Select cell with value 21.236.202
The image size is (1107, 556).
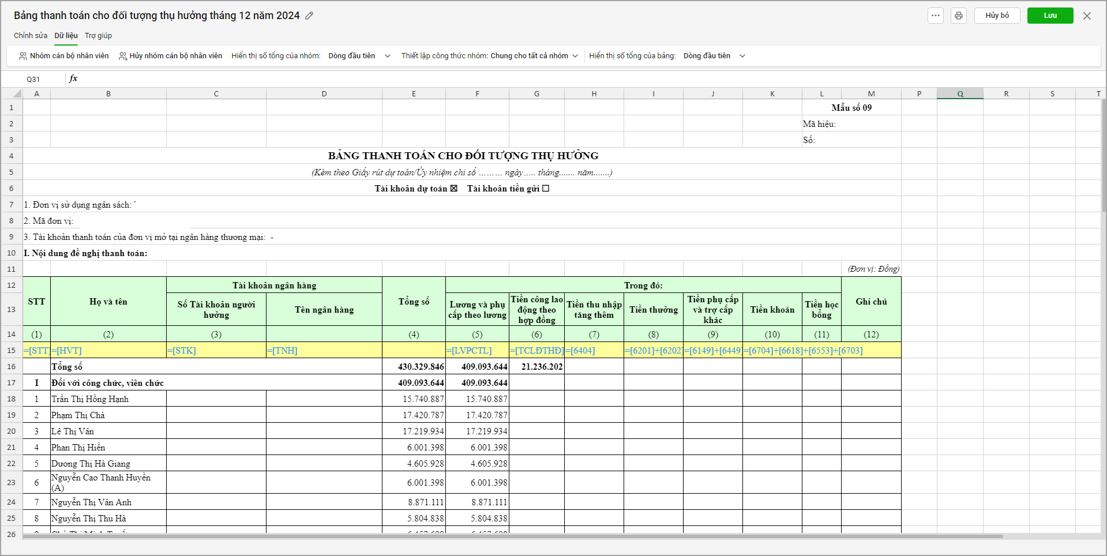click(536, 366)
